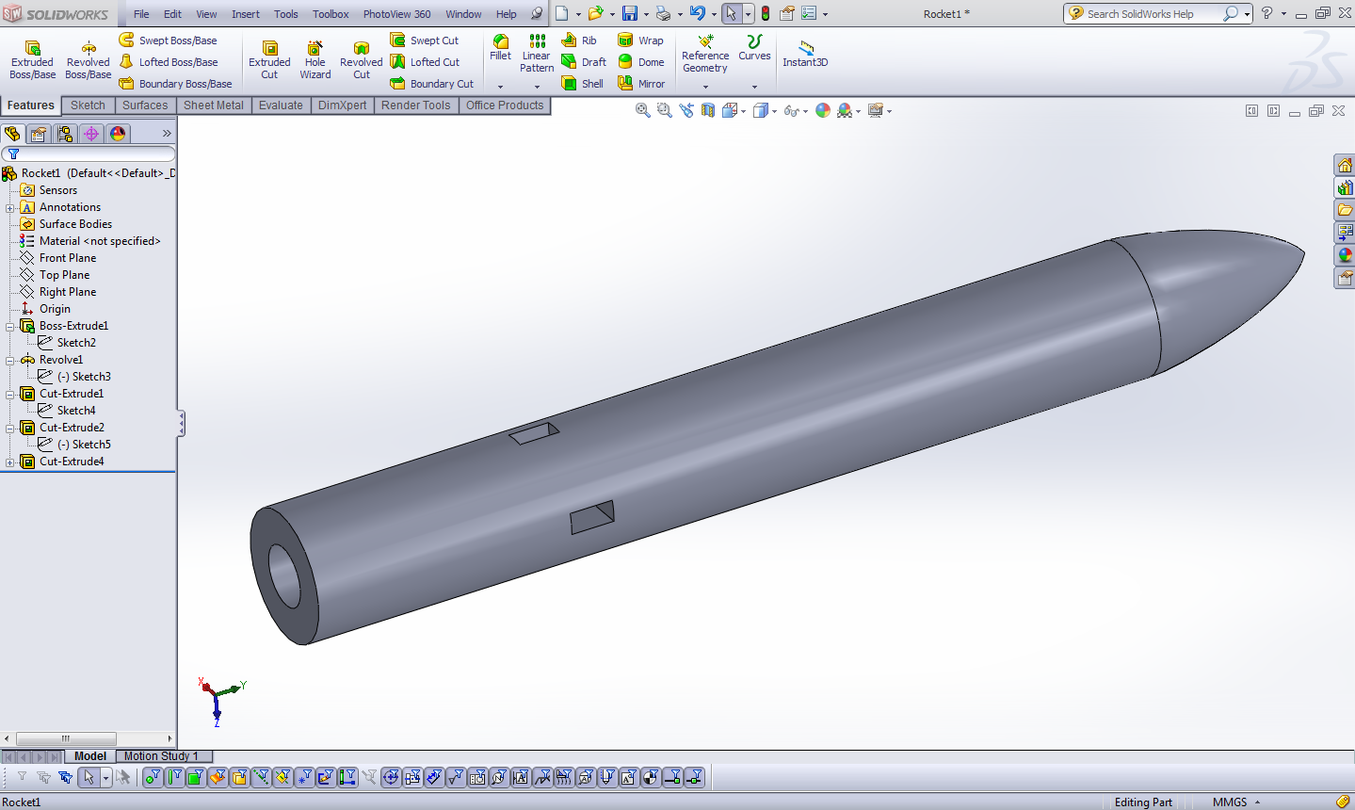Open the PhotoView 360 menu

click(x=397, y=14)
